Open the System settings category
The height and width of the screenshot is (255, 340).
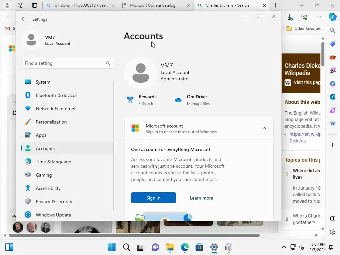(x=67, y=82)
